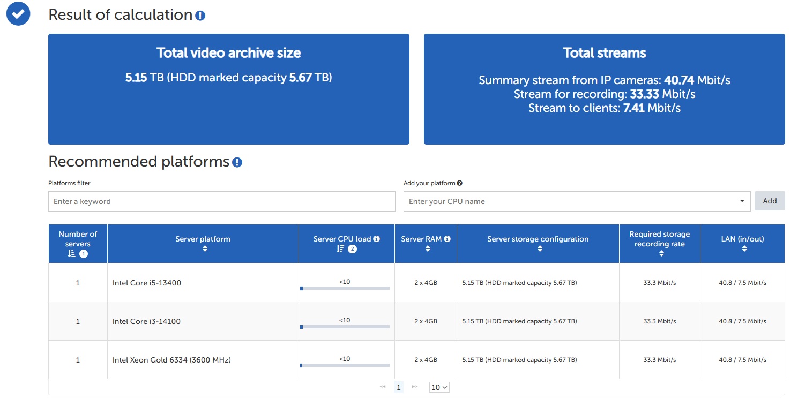Open the rows-per-page dropdown showing 10
The height and width of the screenshot is (407, 798).
(439, 387)
